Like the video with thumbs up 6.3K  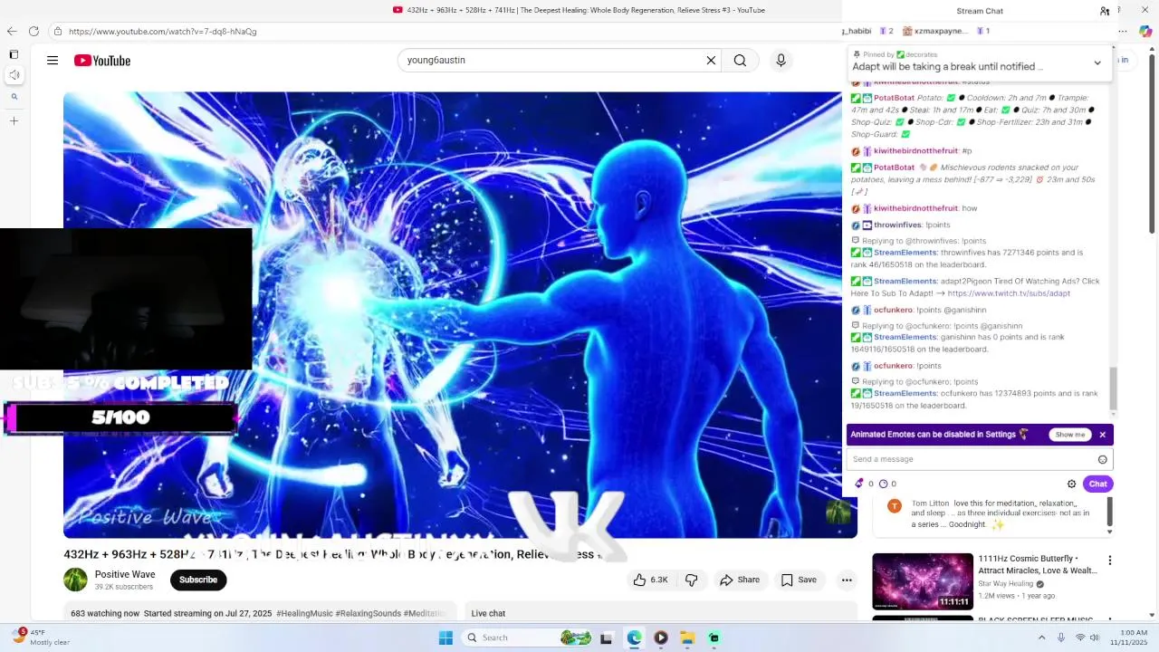click(650, 580)
